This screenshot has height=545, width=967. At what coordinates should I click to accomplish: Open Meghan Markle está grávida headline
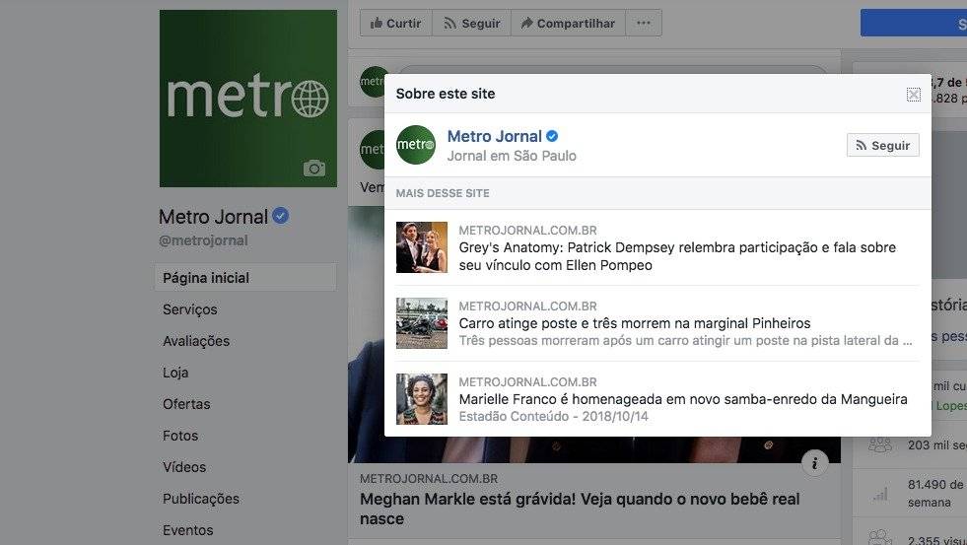tap(580, 509)
